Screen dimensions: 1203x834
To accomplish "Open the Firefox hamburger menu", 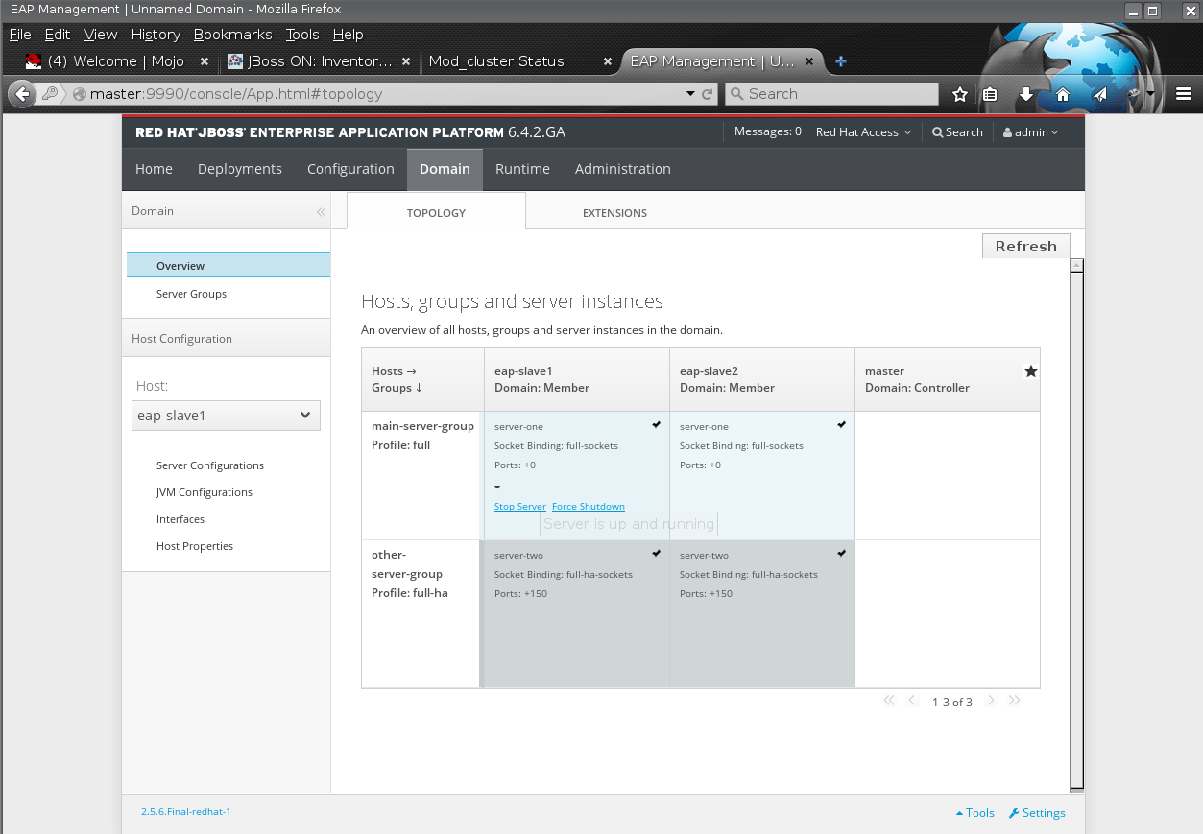I will [x=1183, y=94].
